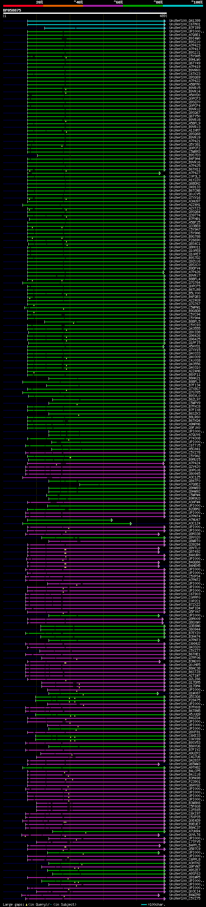206x907 pixels.
Task: Open the UniRef100_Q41399 hit label
Action: (x=184, y=21)
